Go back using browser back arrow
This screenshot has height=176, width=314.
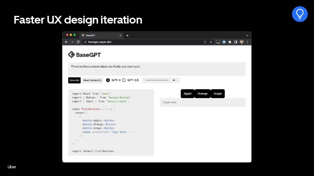[x=66, y=42]
